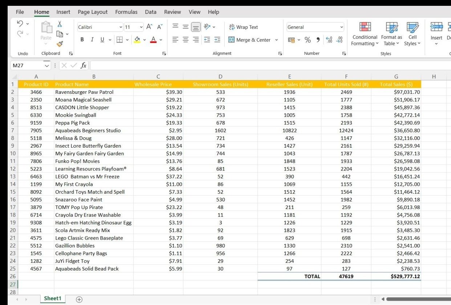This screenshot has height=305, width=451.
Task: Toggle Italic formatting
Action: pyautogui.click(x=92, y=40)
